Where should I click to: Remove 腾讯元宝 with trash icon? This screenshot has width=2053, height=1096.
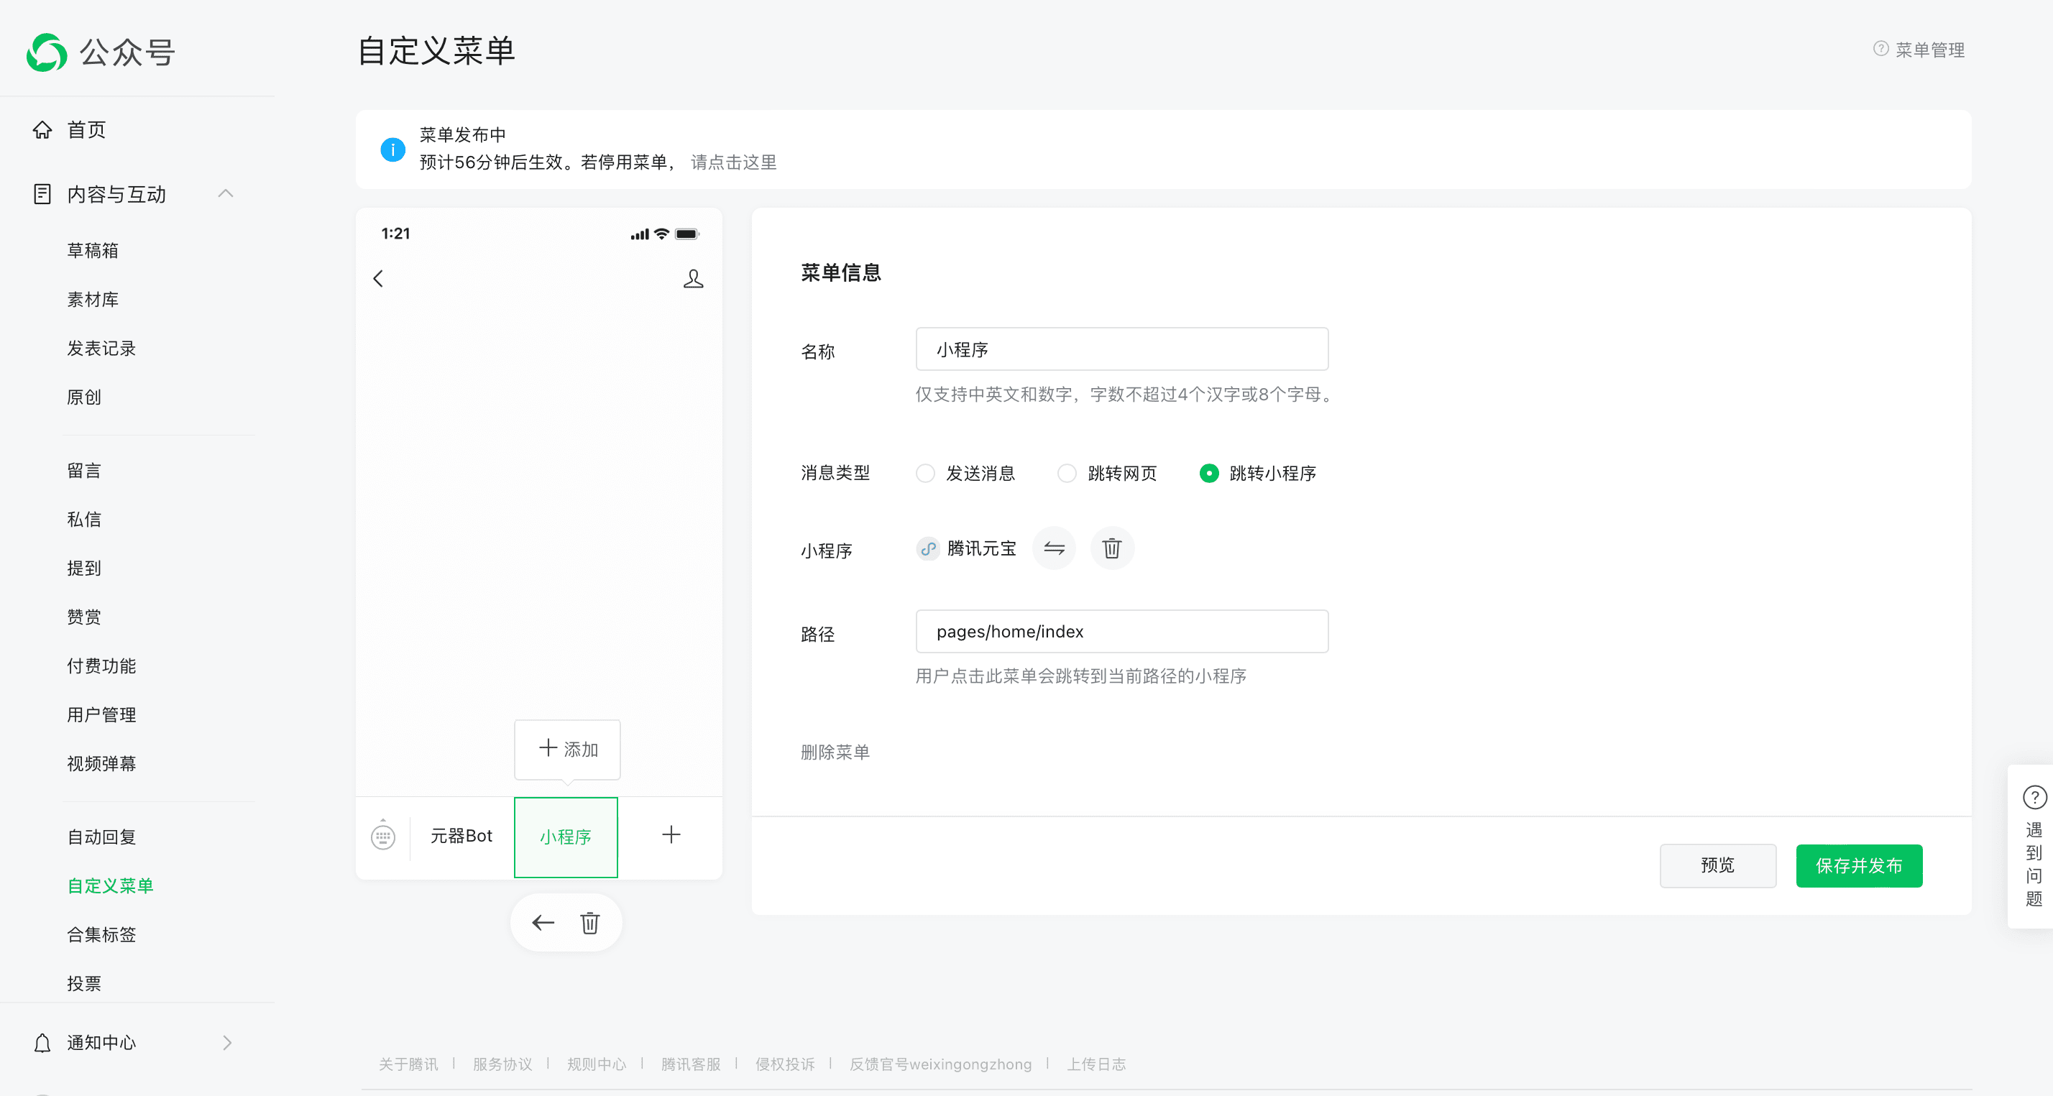click(1112, 548)
